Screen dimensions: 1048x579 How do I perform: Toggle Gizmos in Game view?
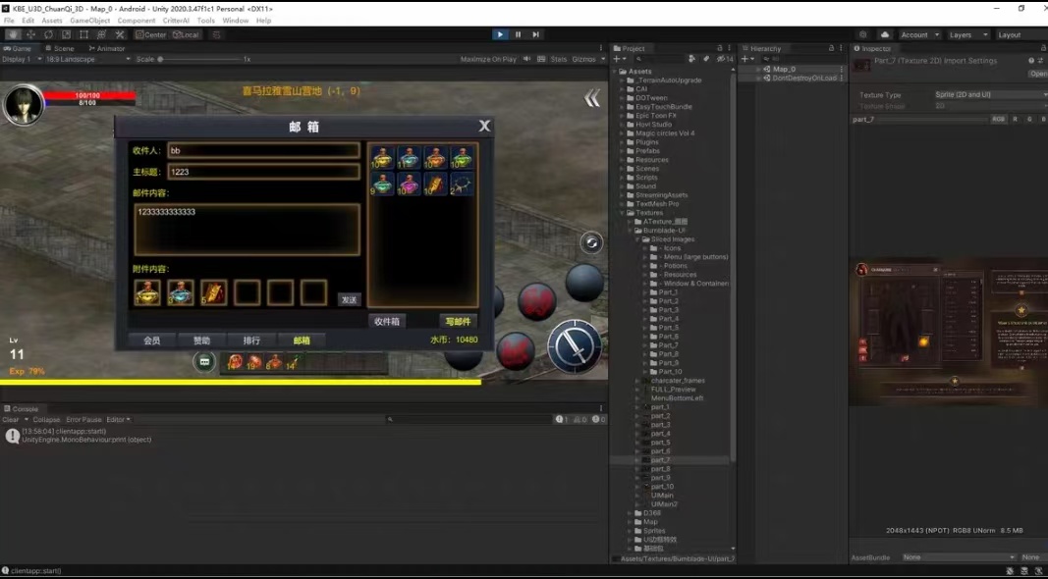pyautogui.click(x=583, y=60)
